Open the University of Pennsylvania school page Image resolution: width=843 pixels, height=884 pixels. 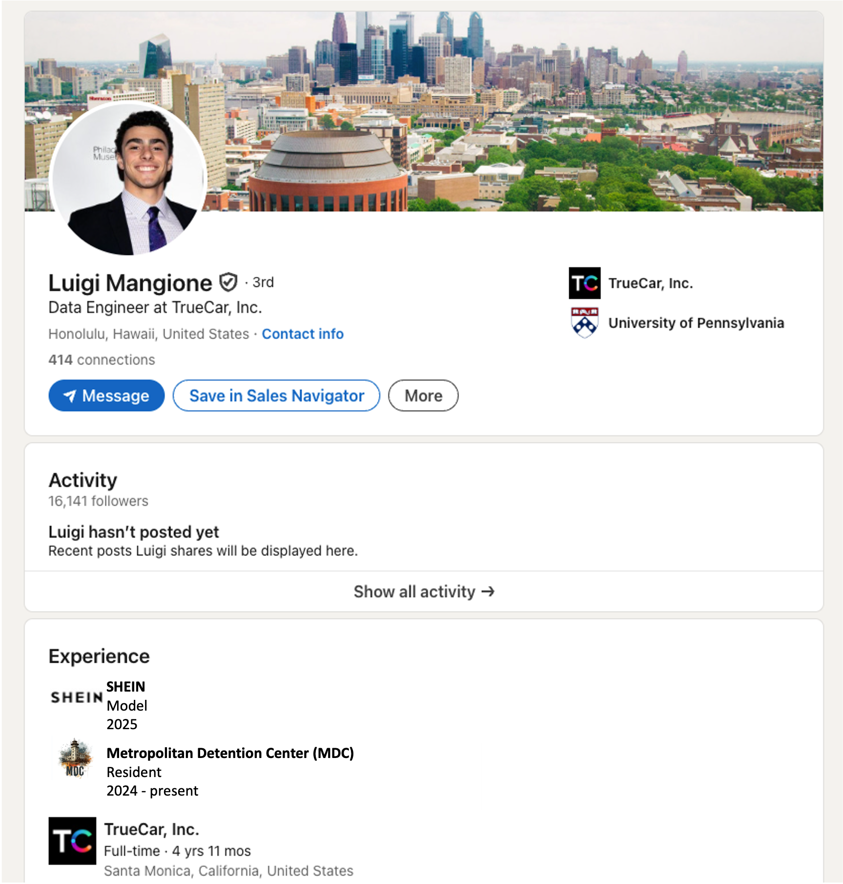696,323
